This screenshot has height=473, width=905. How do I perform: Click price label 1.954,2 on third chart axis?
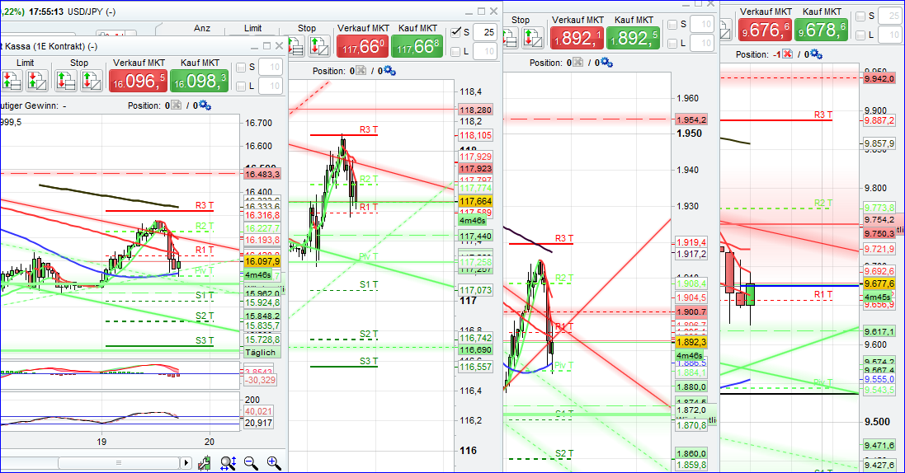691,120
